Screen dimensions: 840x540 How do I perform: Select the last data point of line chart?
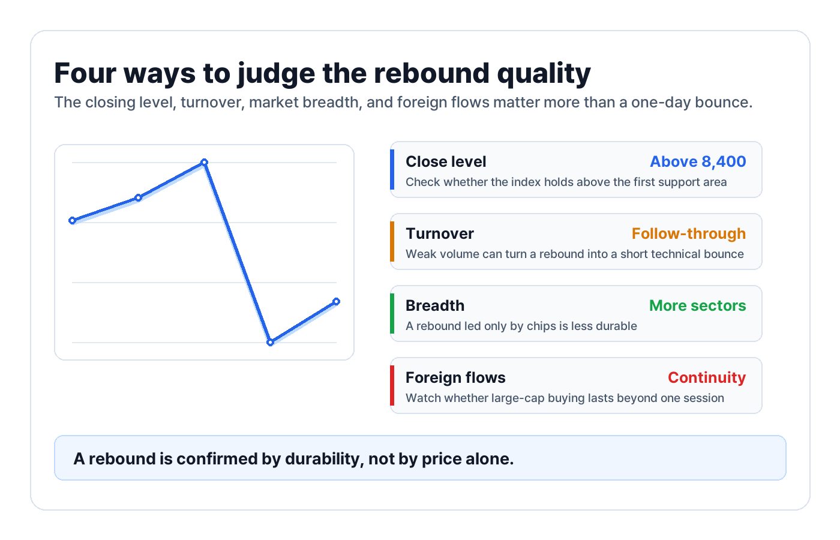[336, 301]
